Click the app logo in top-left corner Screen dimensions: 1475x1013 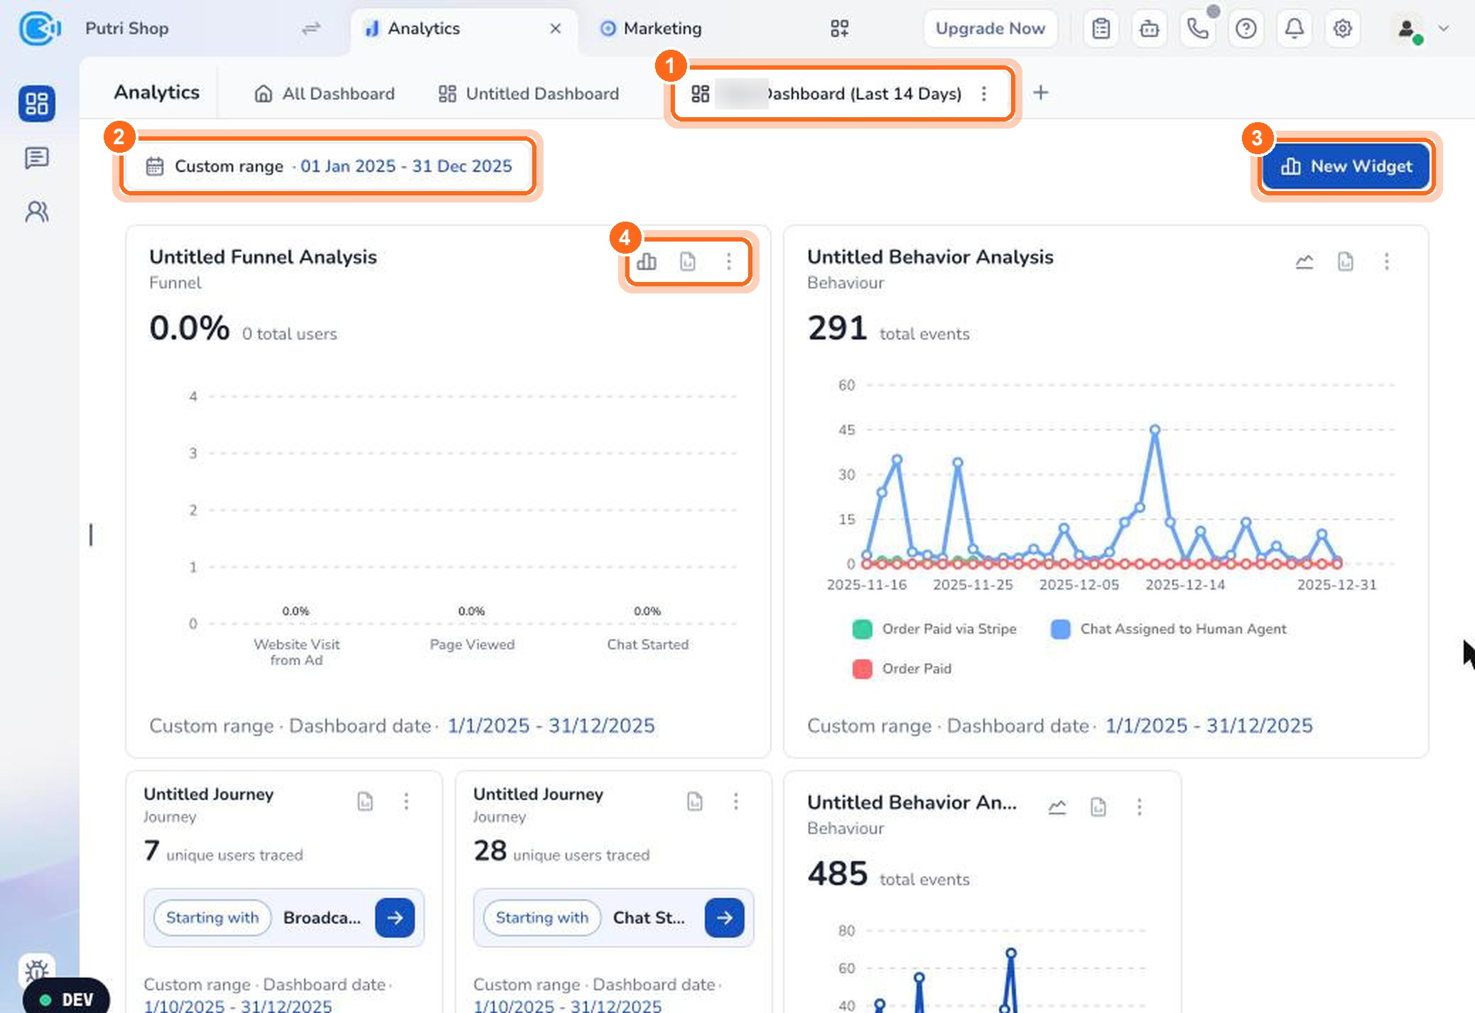[x=39, y=28]
